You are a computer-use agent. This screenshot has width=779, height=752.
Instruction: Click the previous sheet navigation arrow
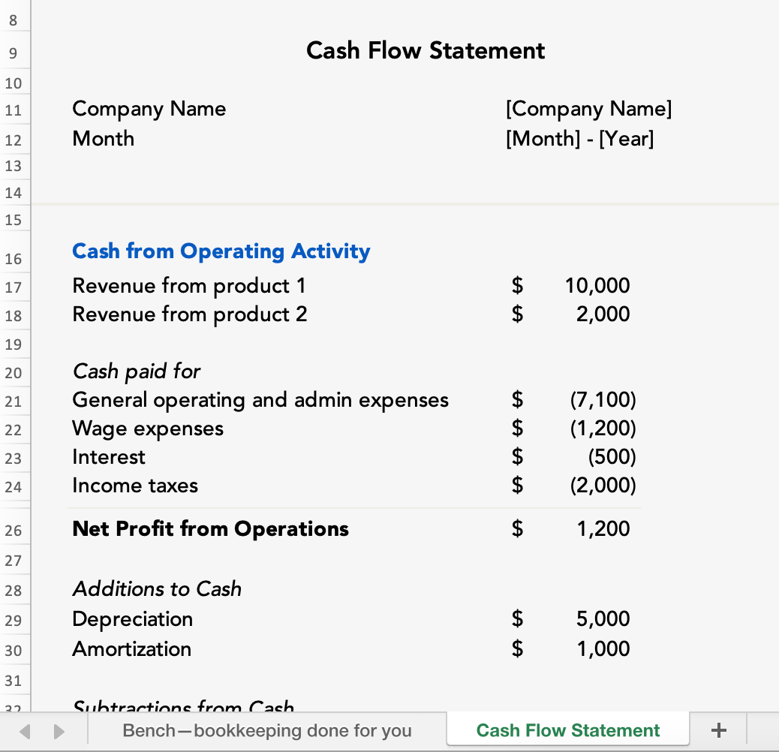26,730
